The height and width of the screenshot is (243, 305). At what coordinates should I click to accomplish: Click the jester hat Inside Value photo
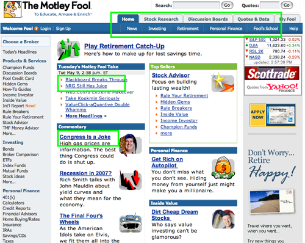[223, 219]
